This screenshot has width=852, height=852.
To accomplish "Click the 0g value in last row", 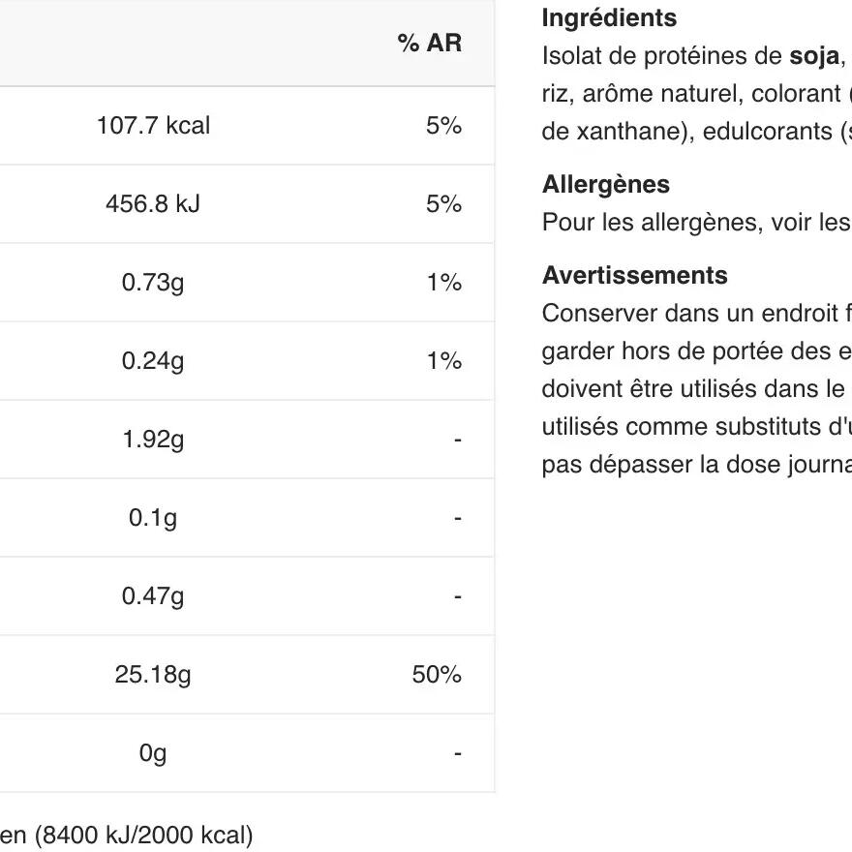I will point(153,753).
